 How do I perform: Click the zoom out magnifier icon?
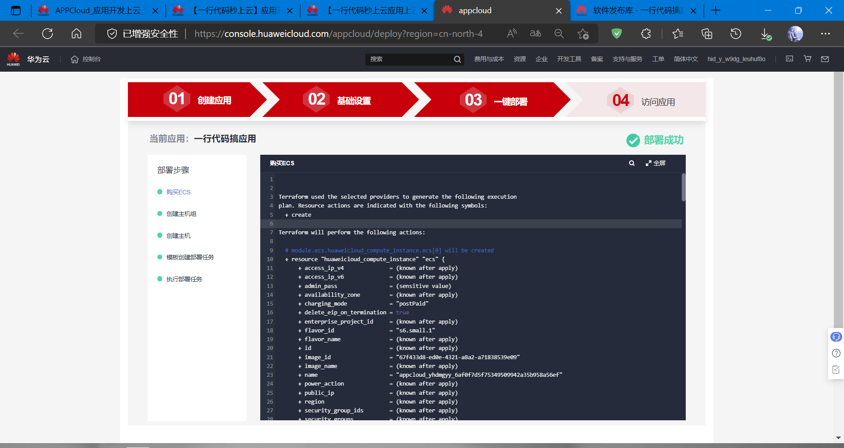click(559, 33)
